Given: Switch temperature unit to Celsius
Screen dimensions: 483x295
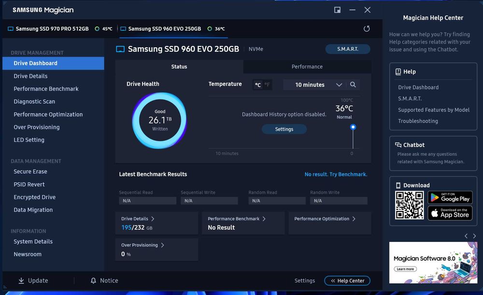Looking at the screenshot, I should tap(258, 84).
